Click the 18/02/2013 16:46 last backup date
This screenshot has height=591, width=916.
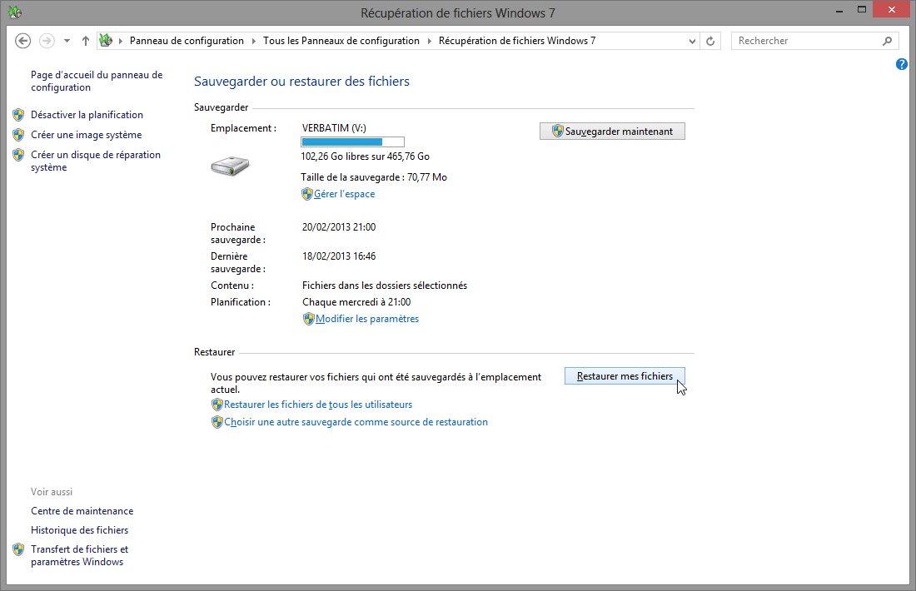coord(339,256)
